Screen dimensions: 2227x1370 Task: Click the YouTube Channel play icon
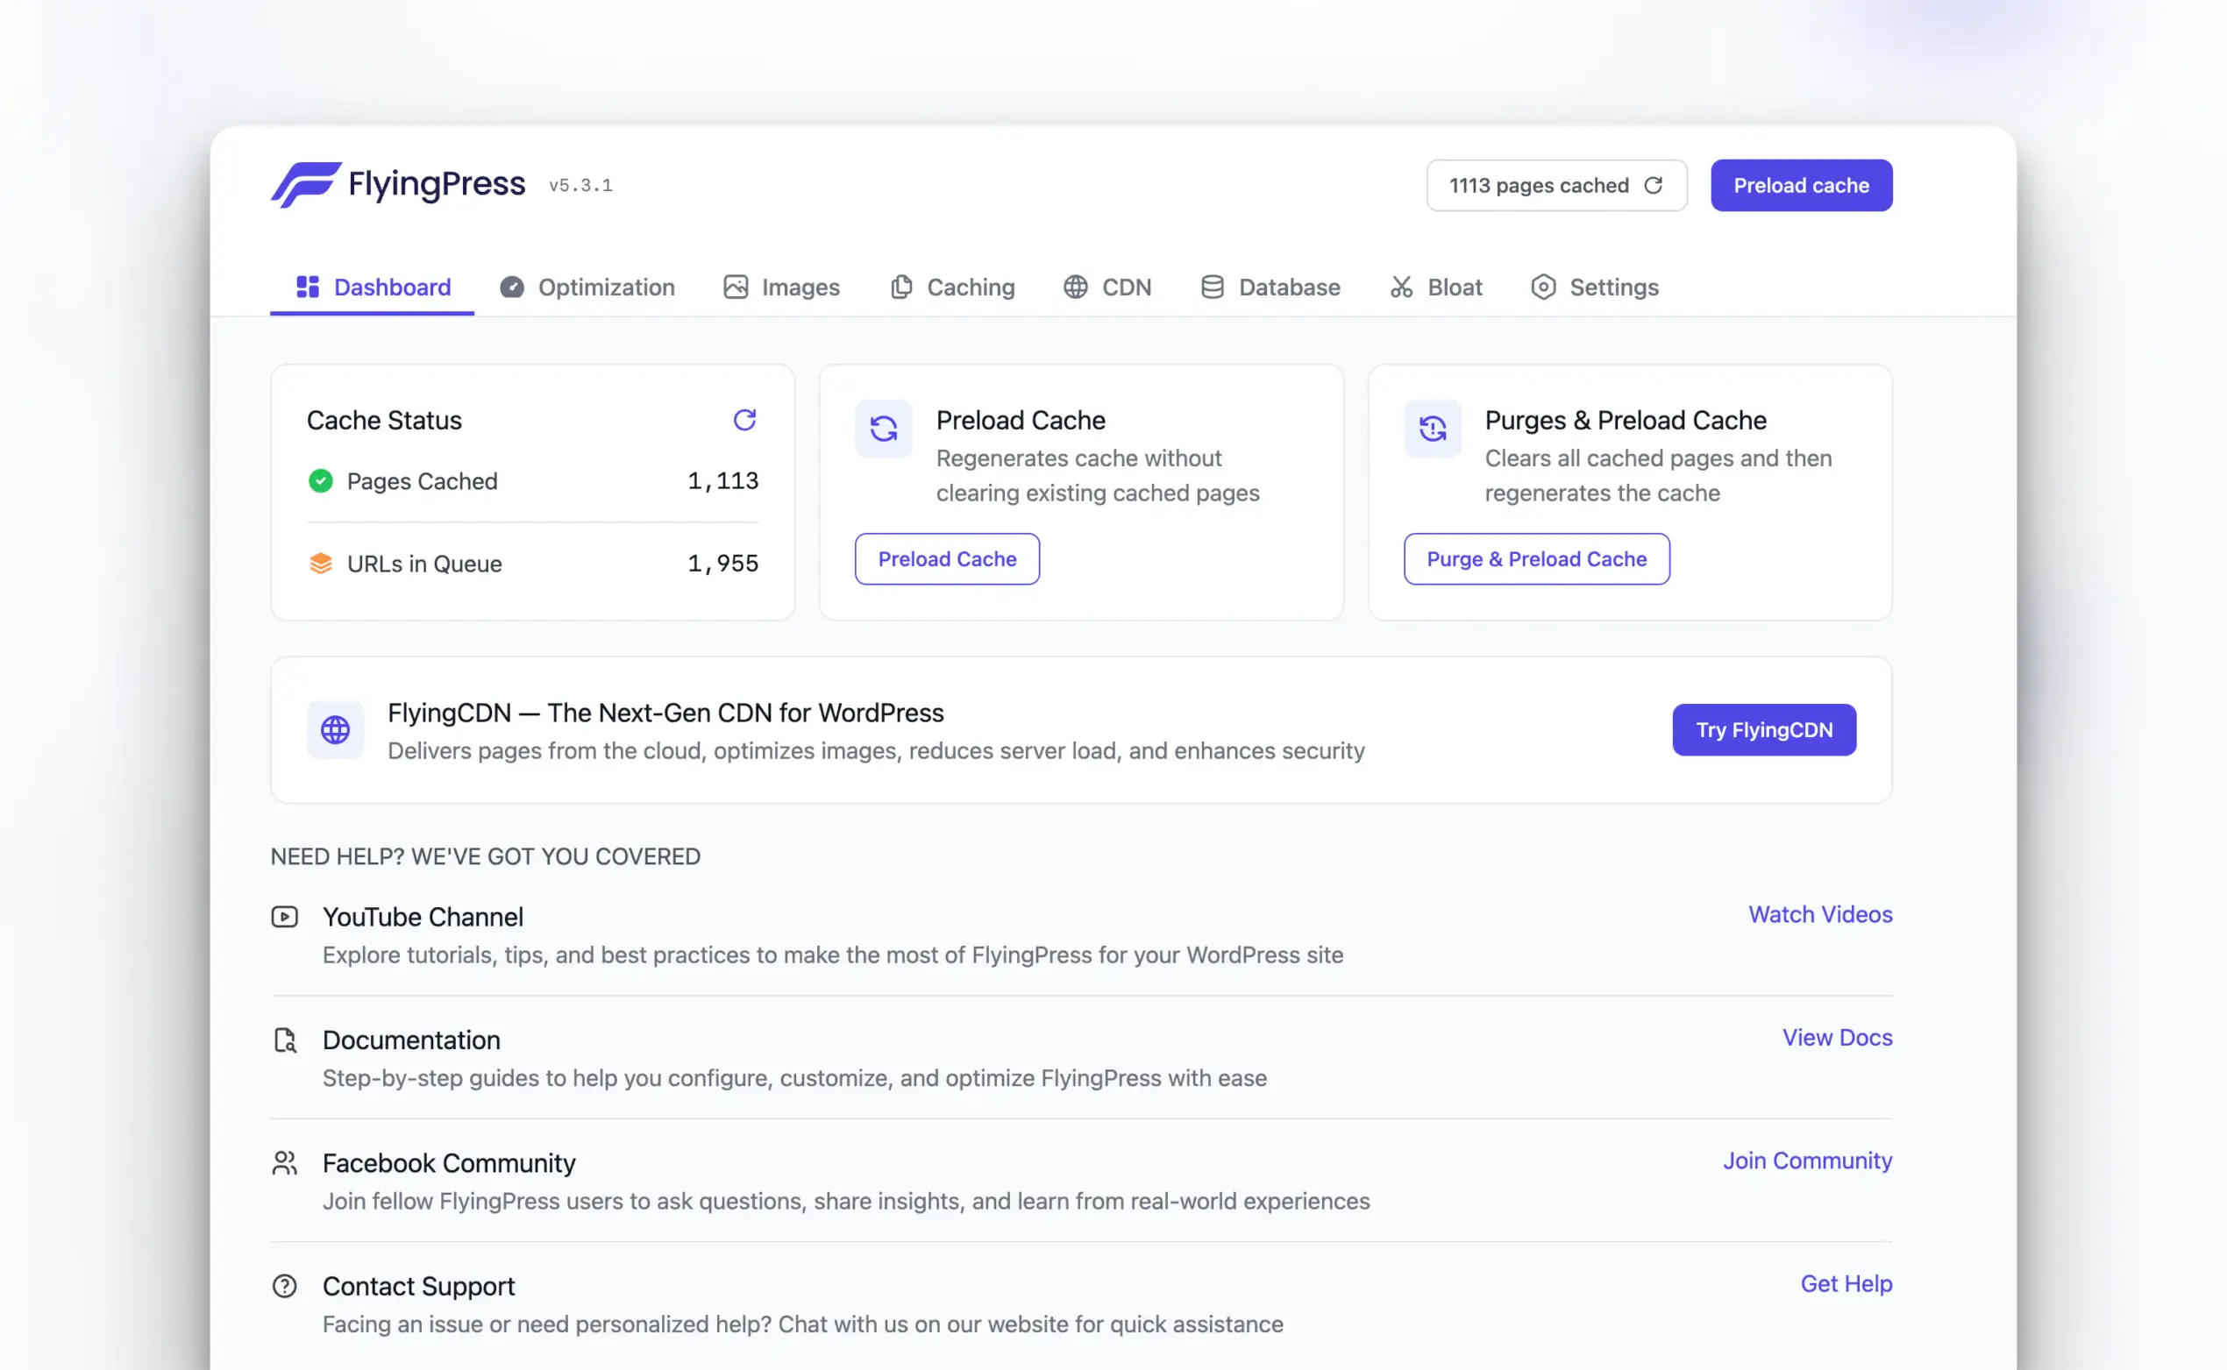pos(285,917)
